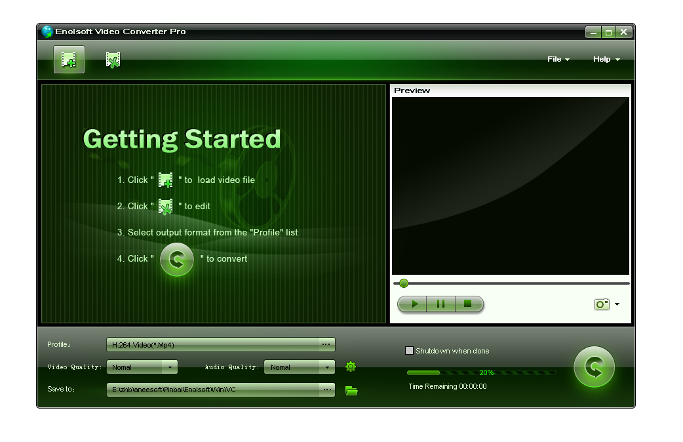Minimize the Enolsoft window
The width and height of the screenshot is (683, 442).
coord(593,32)
